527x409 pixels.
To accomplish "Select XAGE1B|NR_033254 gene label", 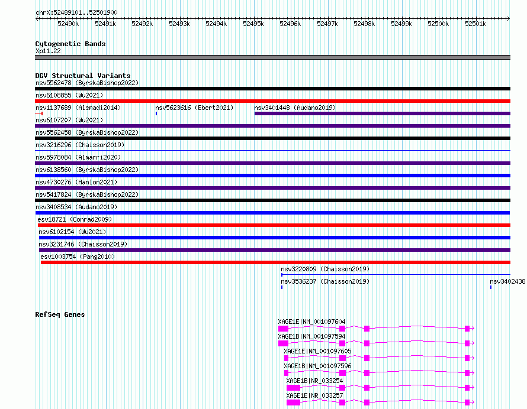I will tap(314, 381).
